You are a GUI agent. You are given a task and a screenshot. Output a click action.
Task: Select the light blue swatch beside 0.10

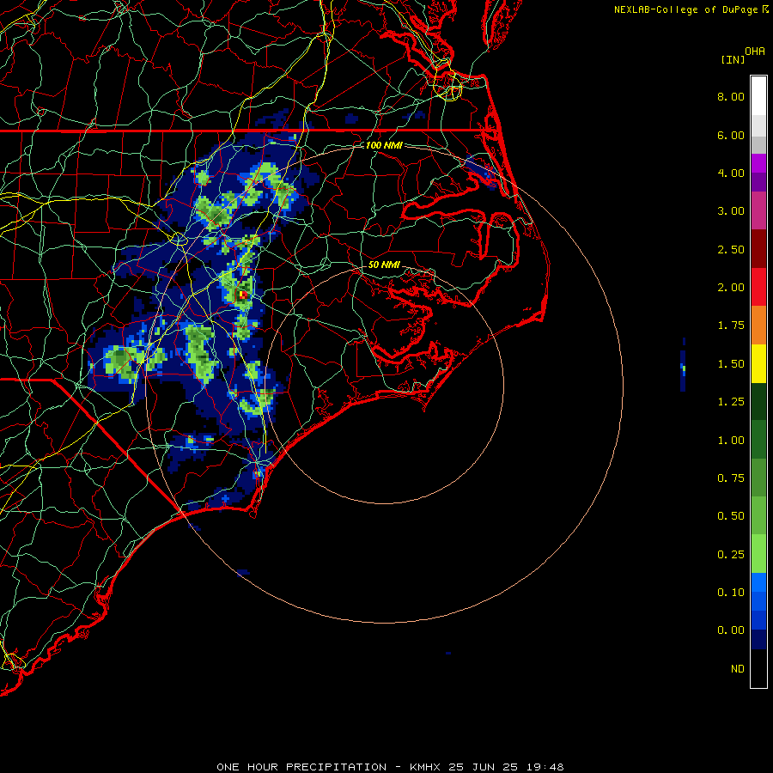758,582
